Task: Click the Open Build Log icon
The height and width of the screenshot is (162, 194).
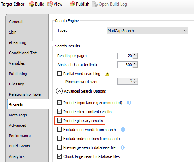Action: (x=95, y=4)
